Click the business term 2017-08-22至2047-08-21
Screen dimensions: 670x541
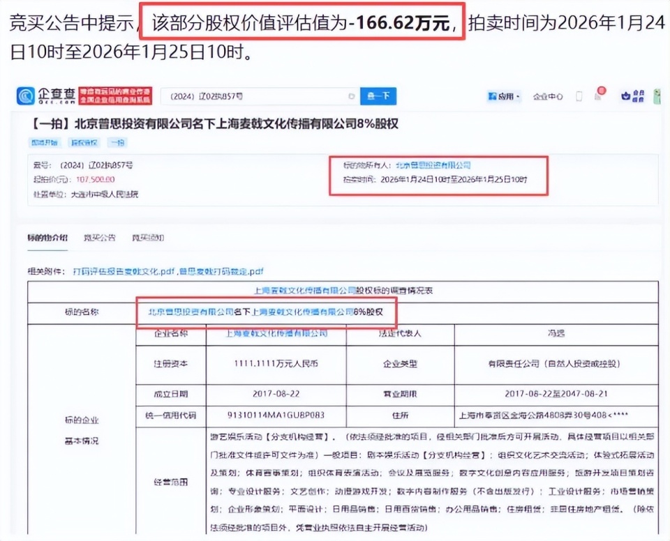[x=556, y=394]
